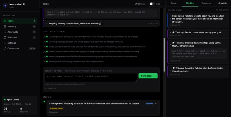
Task: Switch to the Checklist tab
Action: [x=223, y=3]
